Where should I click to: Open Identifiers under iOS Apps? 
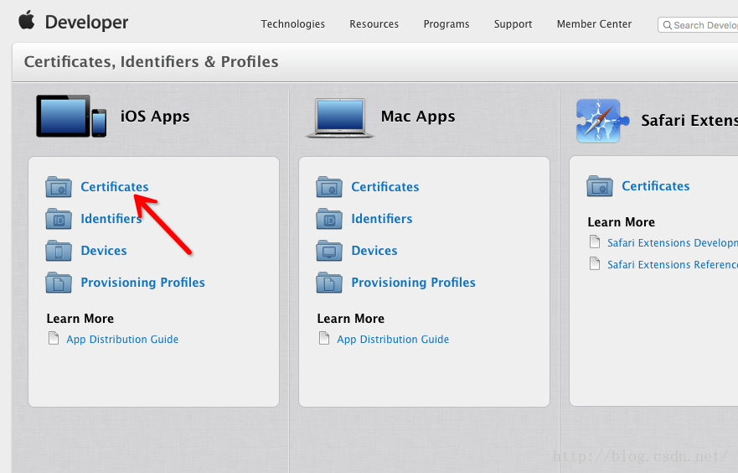coord(111,219)
